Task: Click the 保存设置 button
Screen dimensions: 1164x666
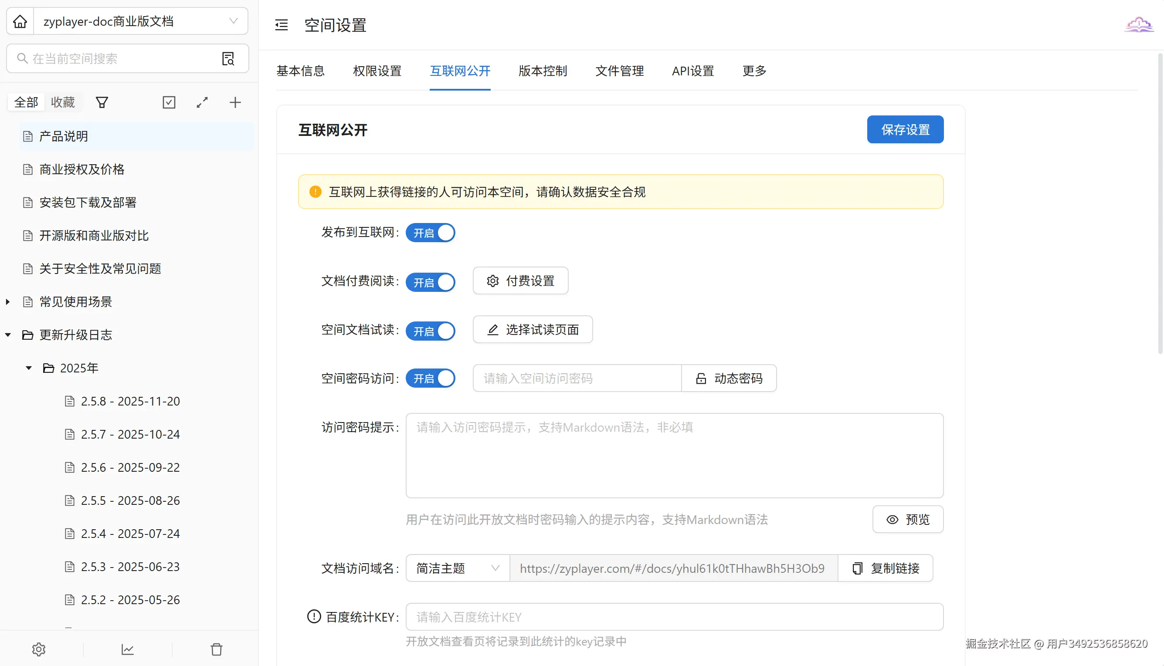Action: click(905, 129)
